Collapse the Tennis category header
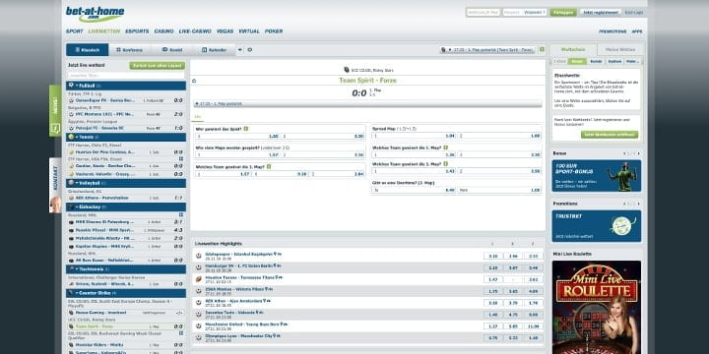Image resolution: width=709 pixels, height=354 pixels. pos(126,137)
